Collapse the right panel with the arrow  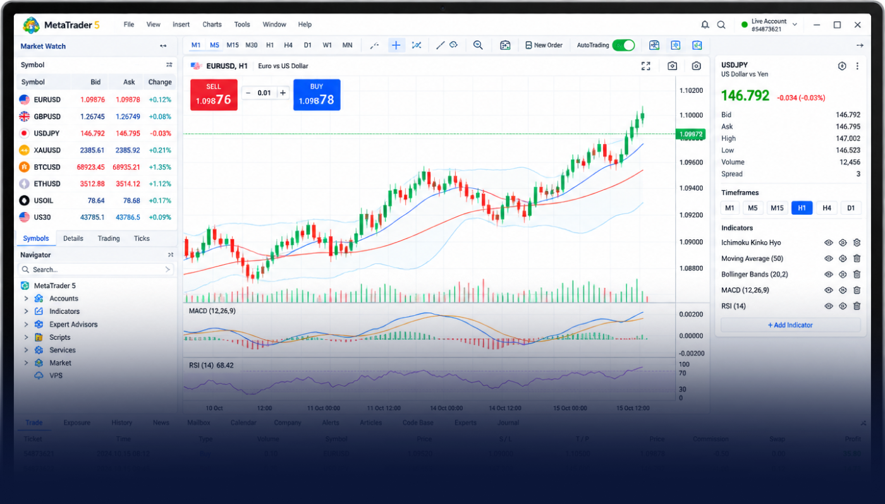[x=860, y=45]
